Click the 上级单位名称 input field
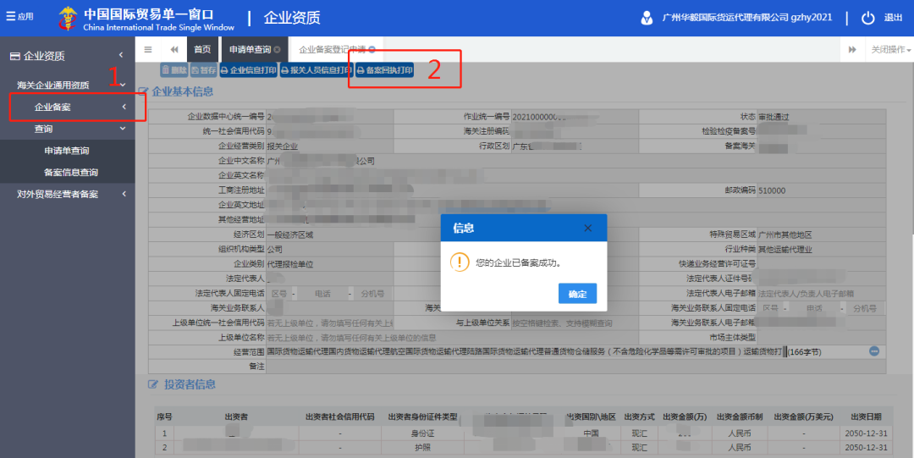Viewport: 914px width, 458px height. point(452,337)
